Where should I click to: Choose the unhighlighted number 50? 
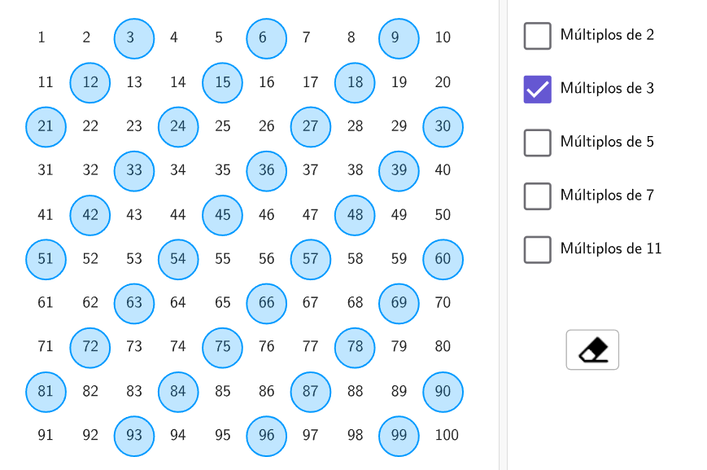pos(443,214)
